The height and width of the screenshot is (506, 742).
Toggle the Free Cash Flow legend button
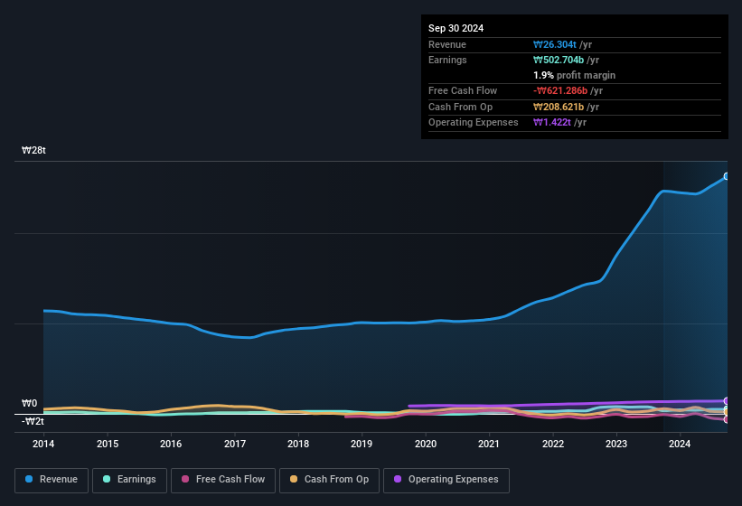(223, 480)
